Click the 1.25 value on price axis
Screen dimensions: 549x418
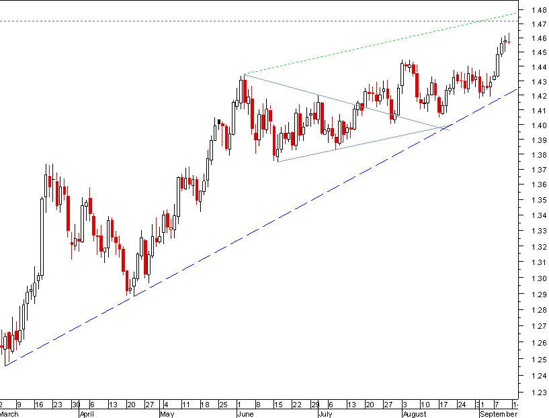coord(538,359)
